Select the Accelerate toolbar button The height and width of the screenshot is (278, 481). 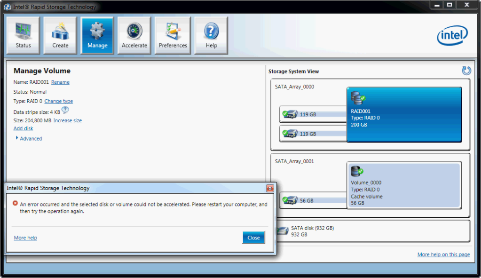click(134, 35)
